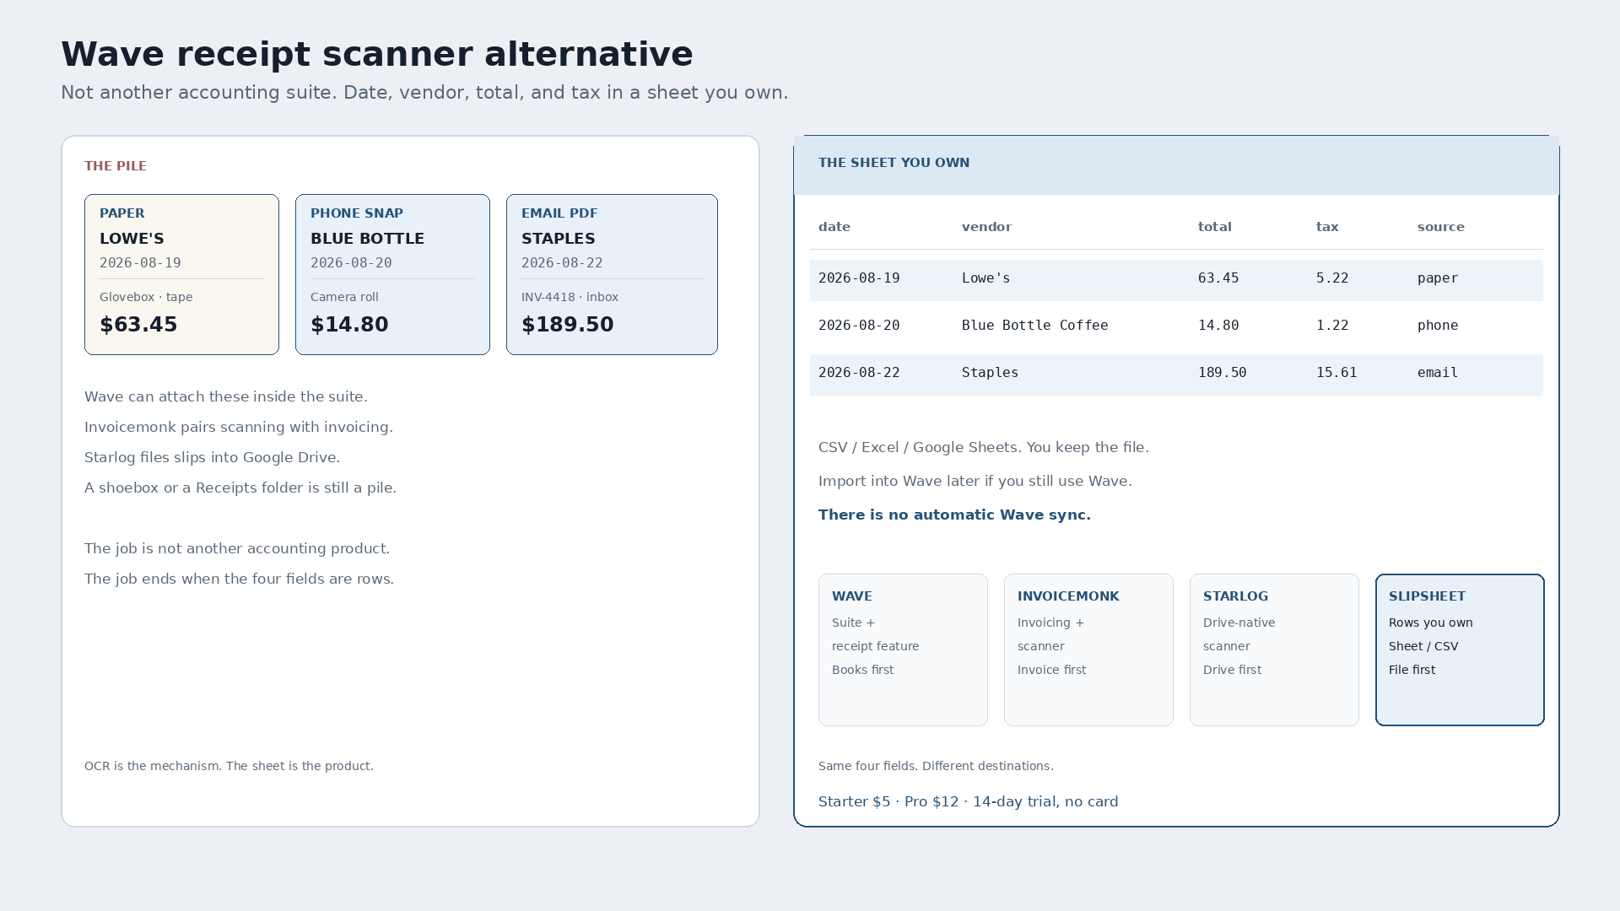Click the 2026-08-20 date on Blue Bottle card
Screen dimensions: 1620x911
pyautogui.click(x=351, y=263)
